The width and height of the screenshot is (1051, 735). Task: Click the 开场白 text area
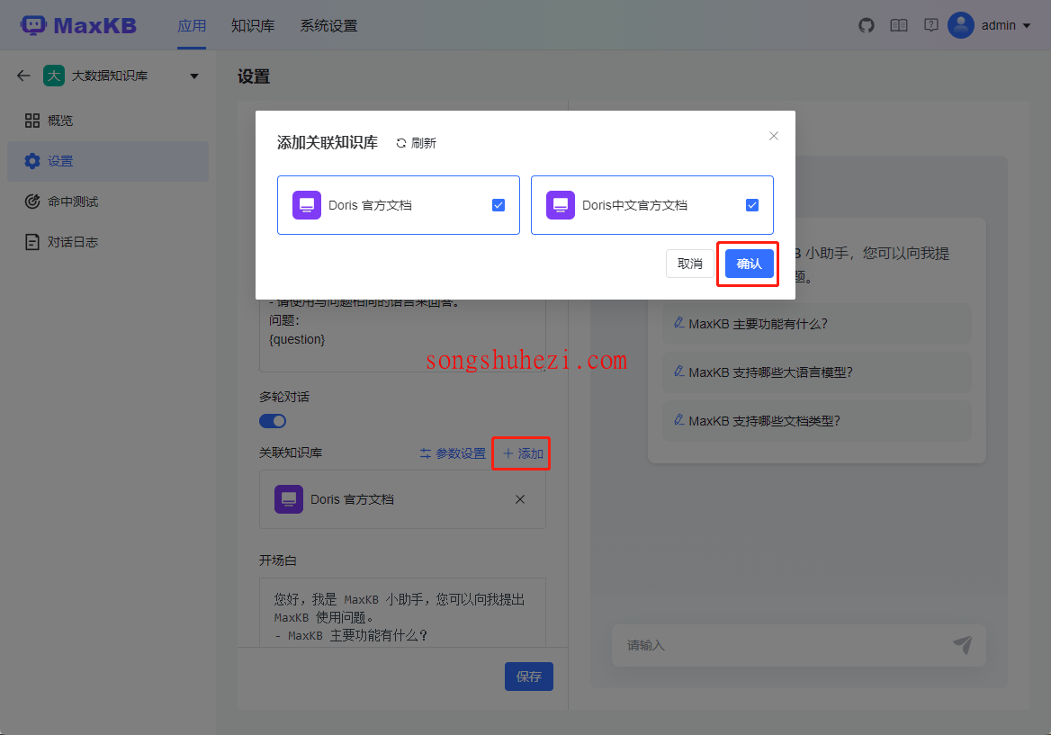[403, 613]
